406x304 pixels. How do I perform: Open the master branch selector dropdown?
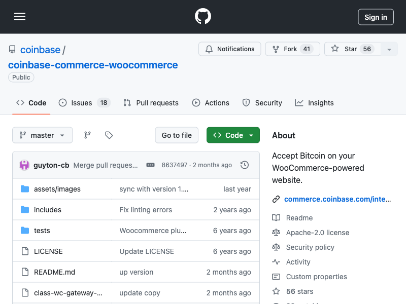43,135
